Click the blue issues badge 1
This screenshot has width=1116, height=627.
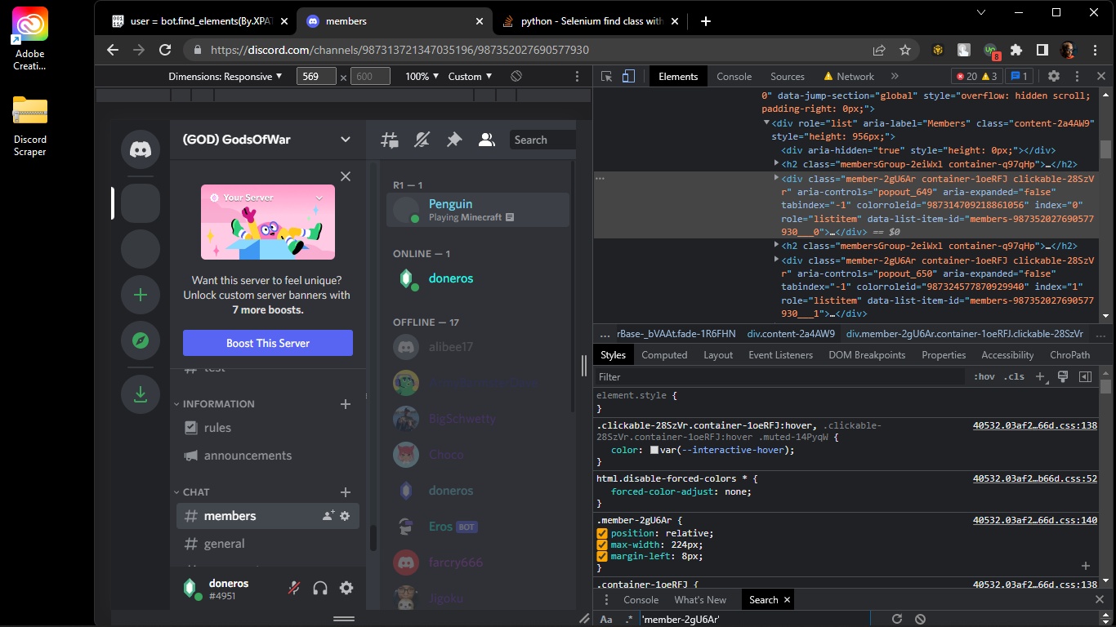(1019, 76)
